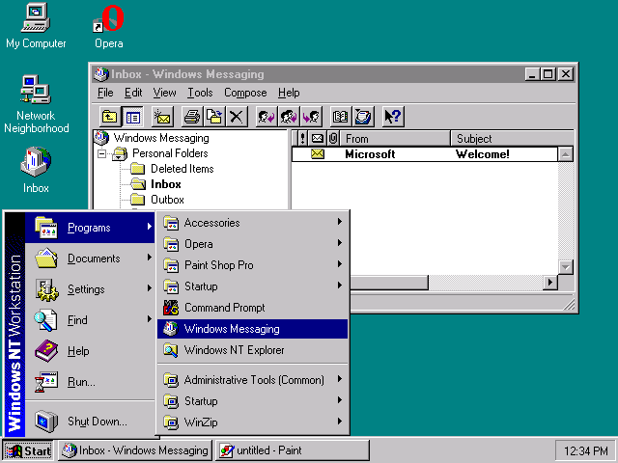Screen dimensions: 618x463
Task: Click the Windows Messaging root tree icon
Action: click(101, 137)
